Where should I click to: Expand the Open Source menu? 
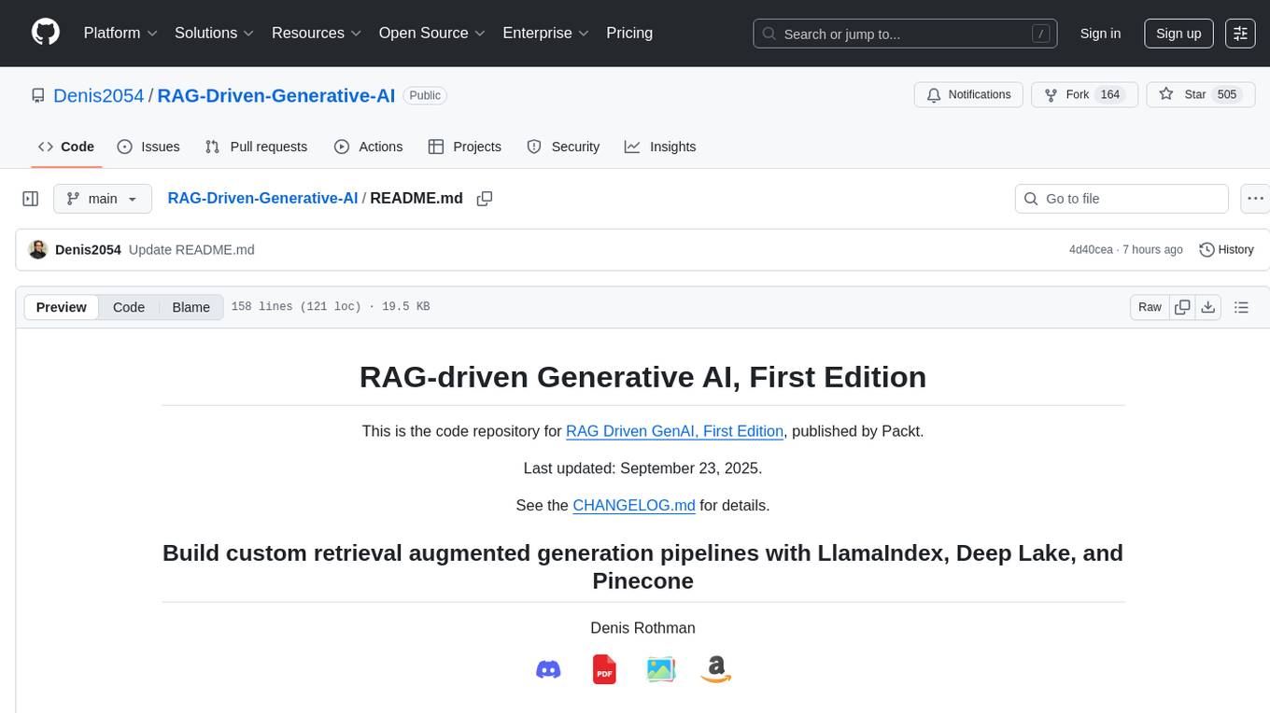(x=432, y=33)
